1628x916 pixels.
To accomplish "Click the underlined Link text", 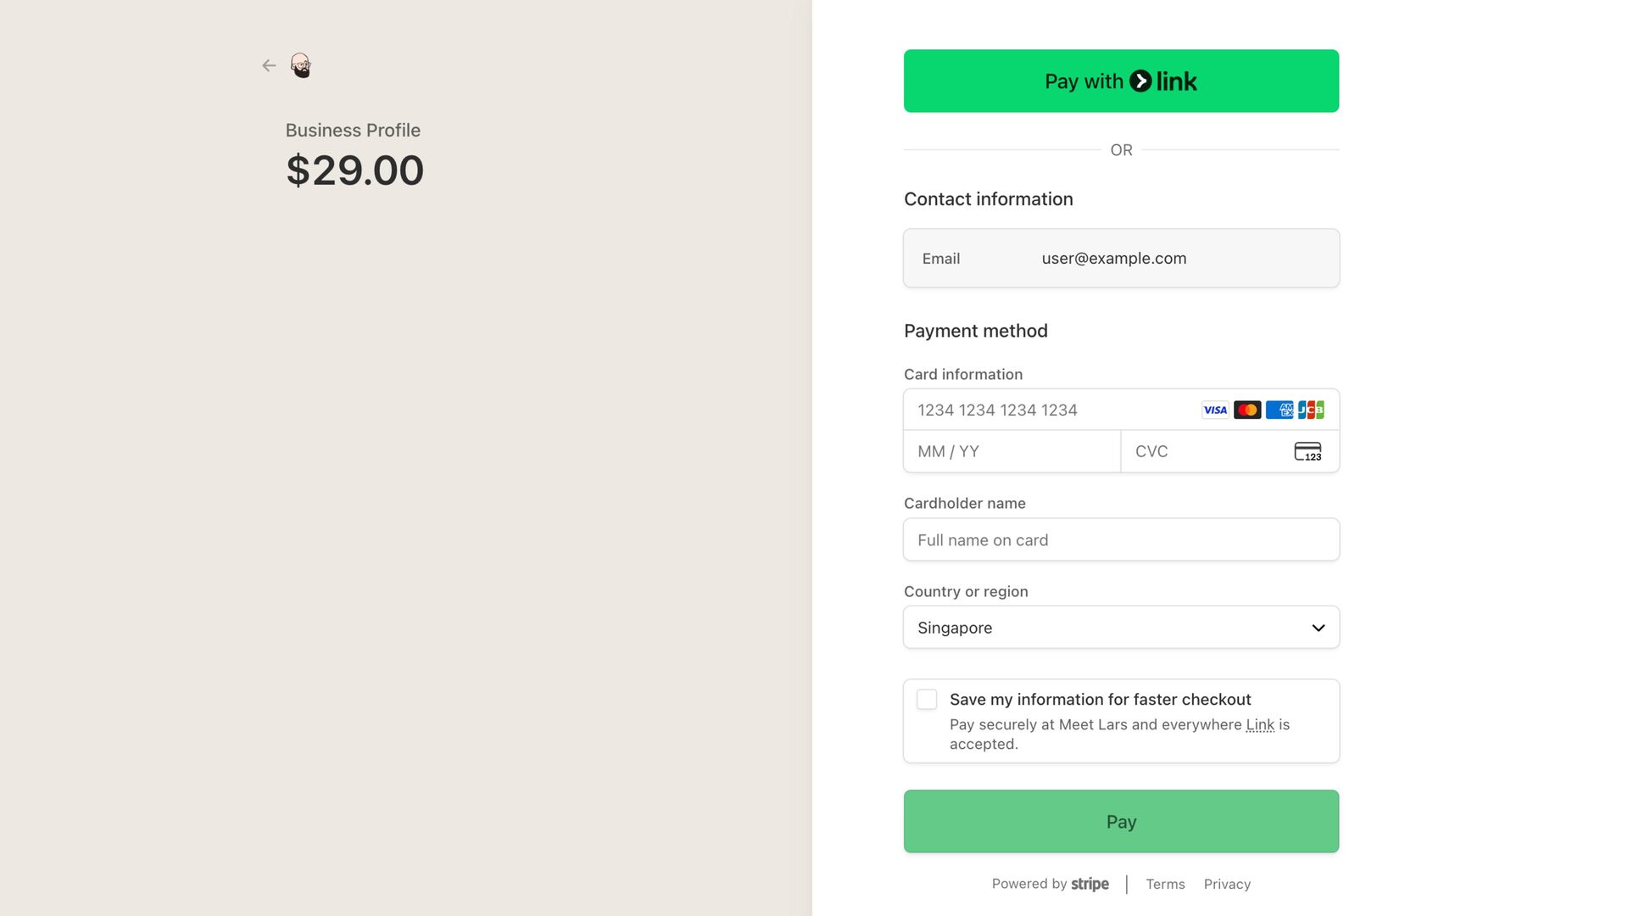I will click(x=1260, y=724).
